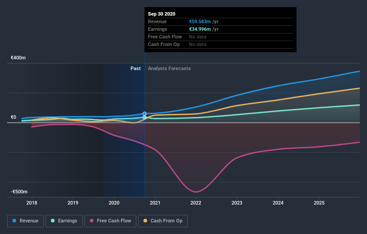Click the Sep 30 2020 tooltip date

click(161, 14)
